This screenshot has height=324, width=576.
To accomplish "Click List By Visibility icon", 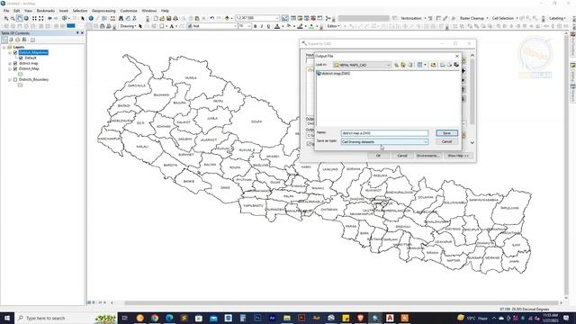I will (x=18, y=40).
